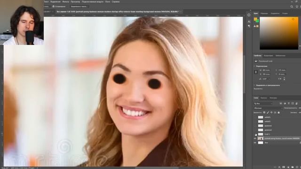
Task: Open the Выделение menu
Action: (x=55, y=2)
